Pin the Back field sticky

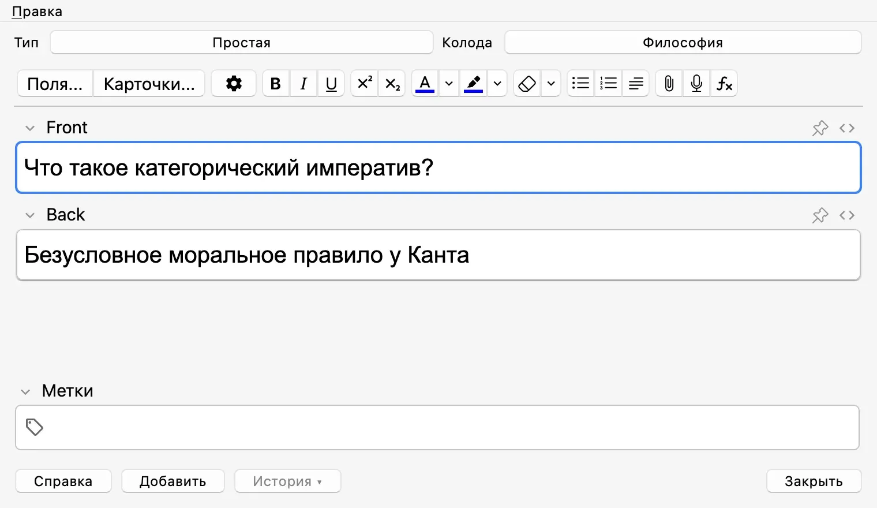tap(820, 215)
